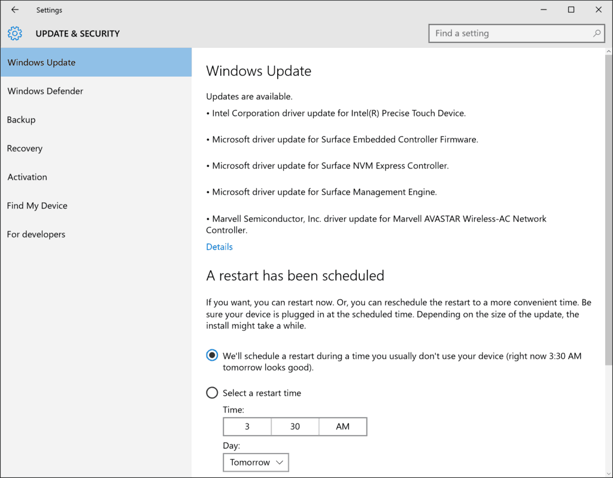Switch to the Activation page
The image size is (613, 478).
click(x=28, y=177)
